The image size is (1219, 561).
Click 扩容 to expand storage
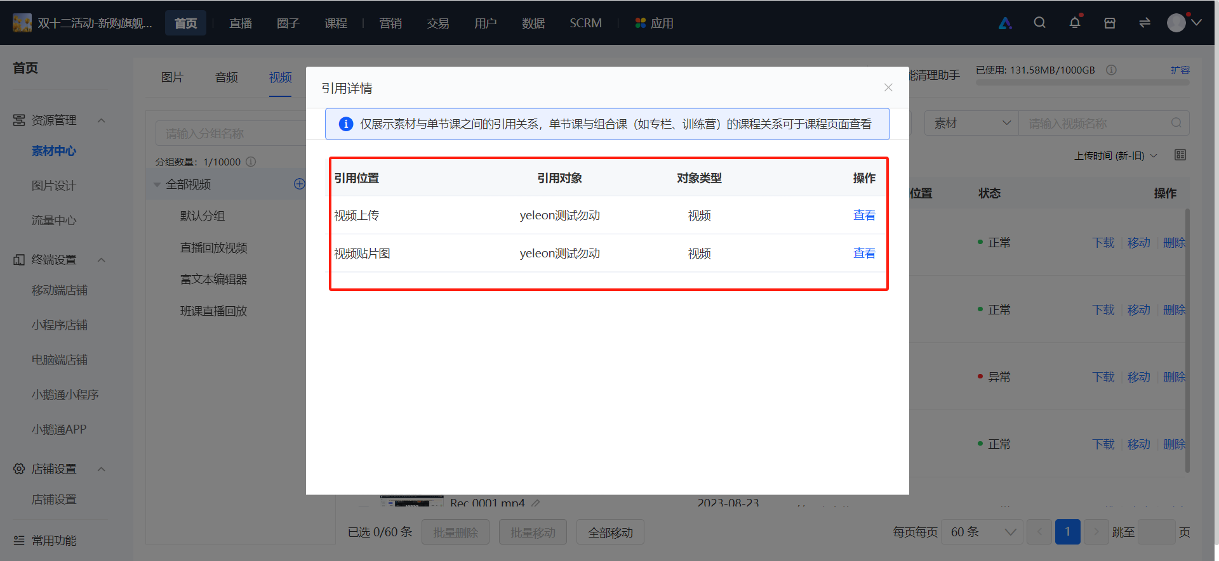coord(1180,70)
